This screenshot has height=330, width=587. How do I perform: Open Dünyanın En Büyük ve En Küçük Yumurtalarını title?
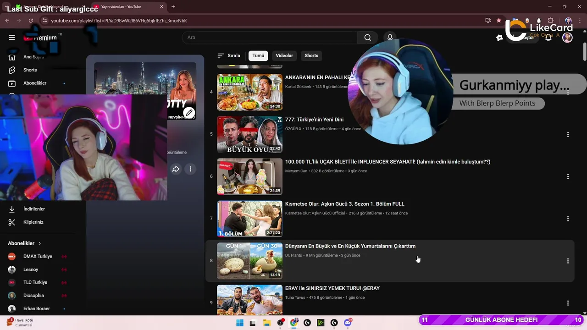coord(350,246)
